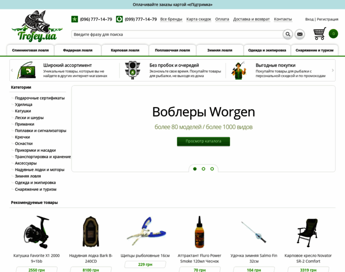This screenshot has width=345, height=272.
Task: Open Транспортировка и хранение category
Action: click(43, 157)
